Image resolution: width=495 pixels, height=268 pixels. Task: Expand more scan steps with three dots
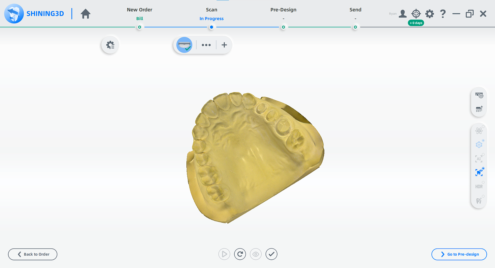point(206,45)
